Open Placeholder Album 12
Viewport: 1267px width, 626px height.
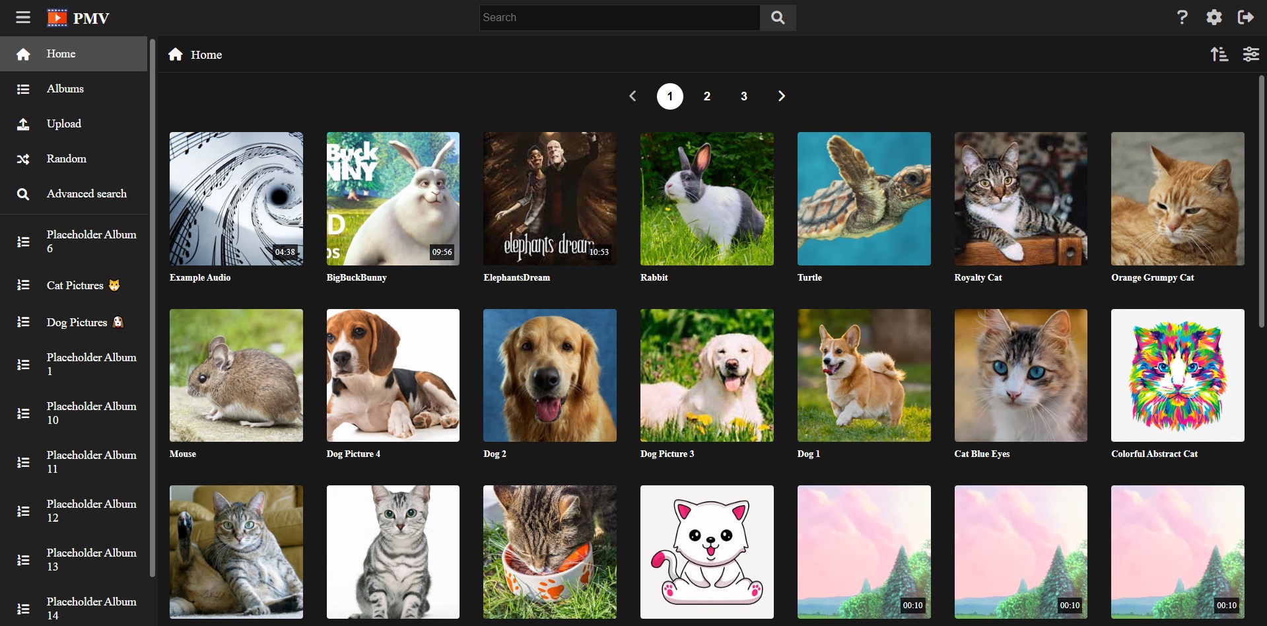(73, 511)
